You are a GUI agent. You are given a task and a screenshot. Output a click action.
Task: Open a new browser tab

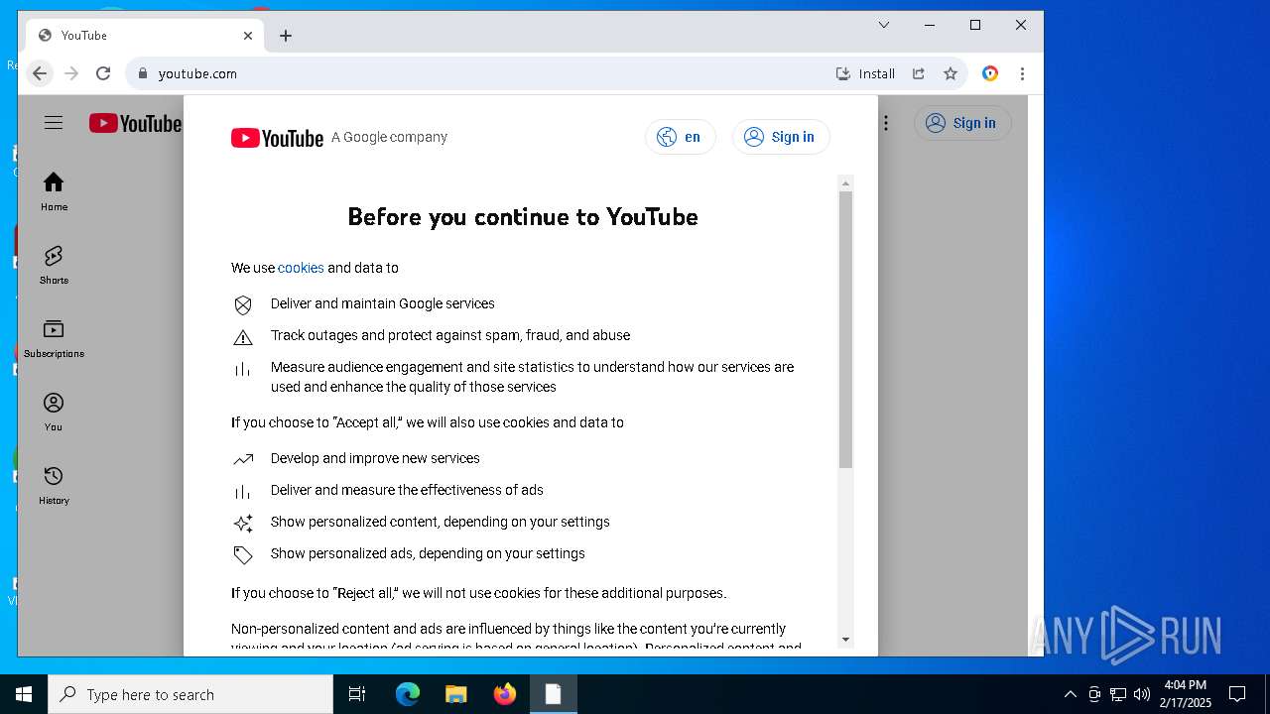click(x=286, y=36)
